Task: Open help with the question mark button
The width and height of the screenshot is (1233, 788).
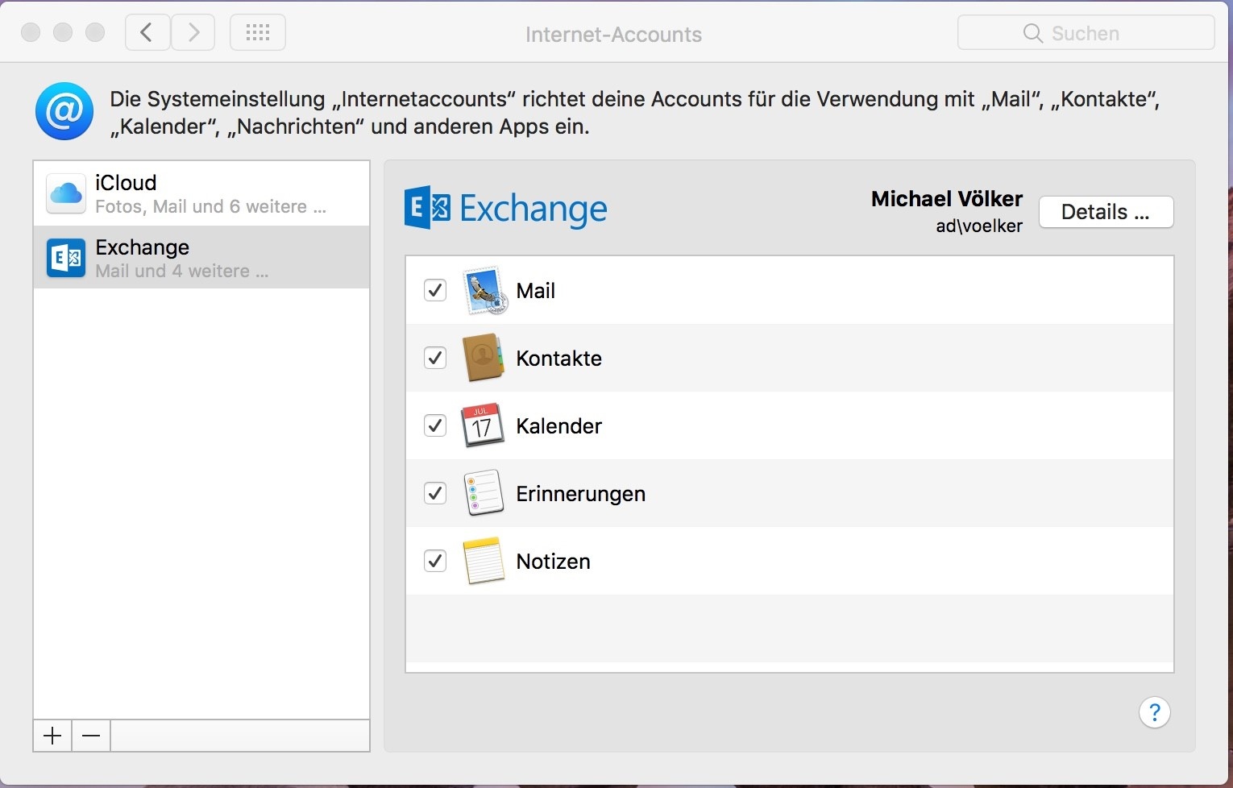Action: tap(1155, 712)
